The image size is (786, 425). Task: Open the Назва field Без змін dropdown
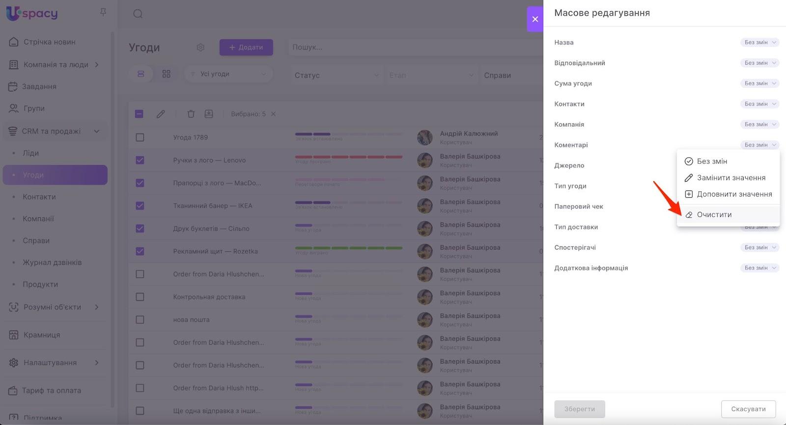[759, 43]
